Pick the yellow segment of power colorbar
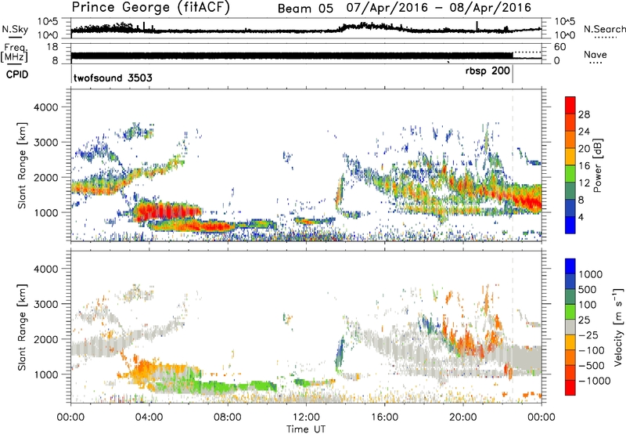The height and width of the screenshot is (434, 626). point(570,157)
